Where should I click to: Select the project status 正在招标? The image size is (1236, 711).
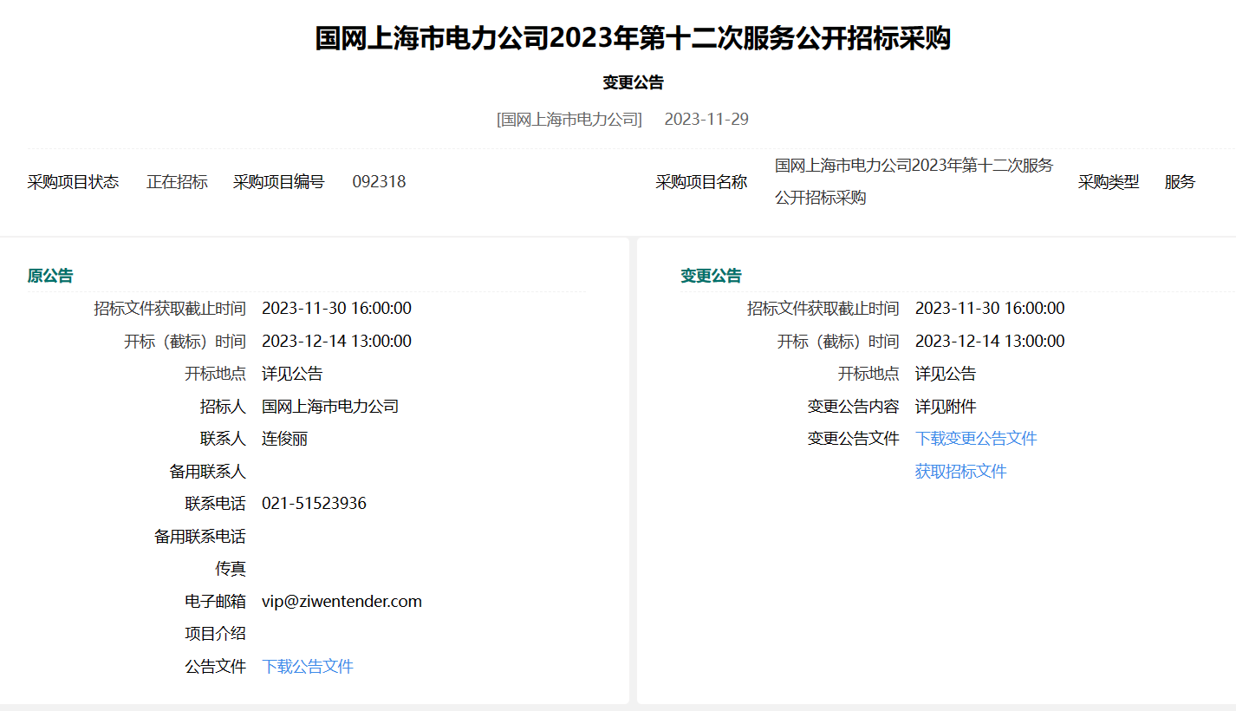point(177,182)
